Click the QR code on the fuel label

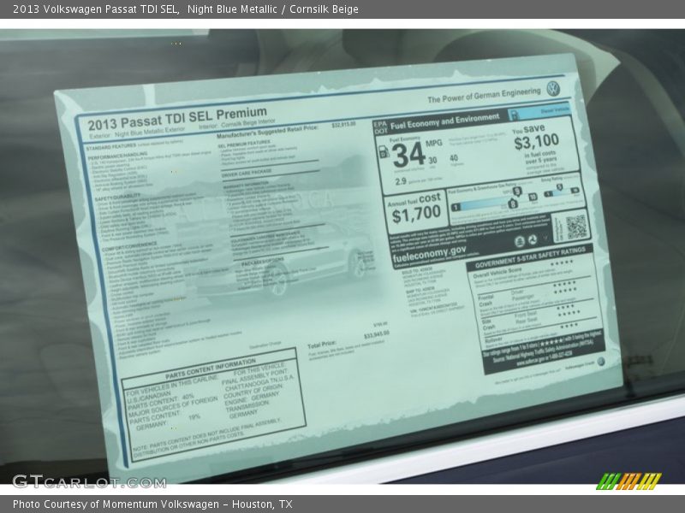[575, 227]
